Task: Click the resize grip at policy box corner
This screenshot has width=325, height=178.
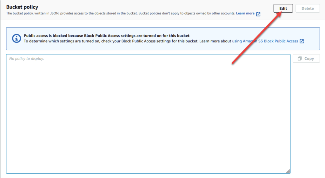Action: click(288, 171)
